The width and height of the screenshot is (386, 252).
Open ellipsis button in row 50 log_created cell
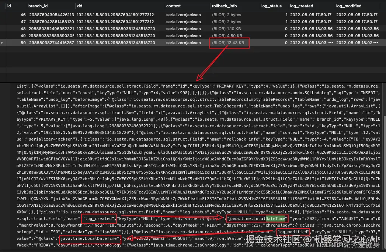point(331,43)
